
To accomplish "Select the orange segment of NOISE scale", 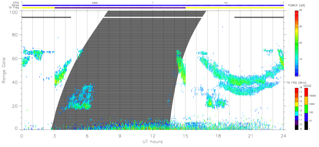I will click(x=306, y=100).
